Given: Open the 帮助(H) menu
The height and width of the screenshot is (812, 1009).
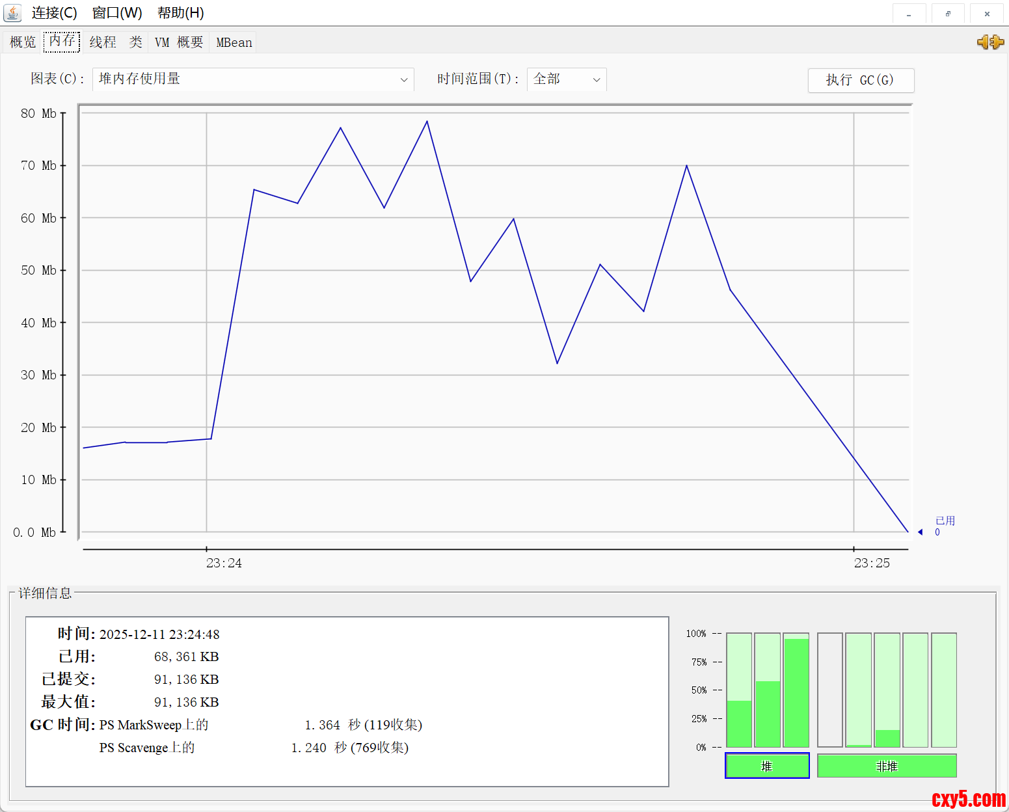Looking at the screenshot, I should 180,13.
